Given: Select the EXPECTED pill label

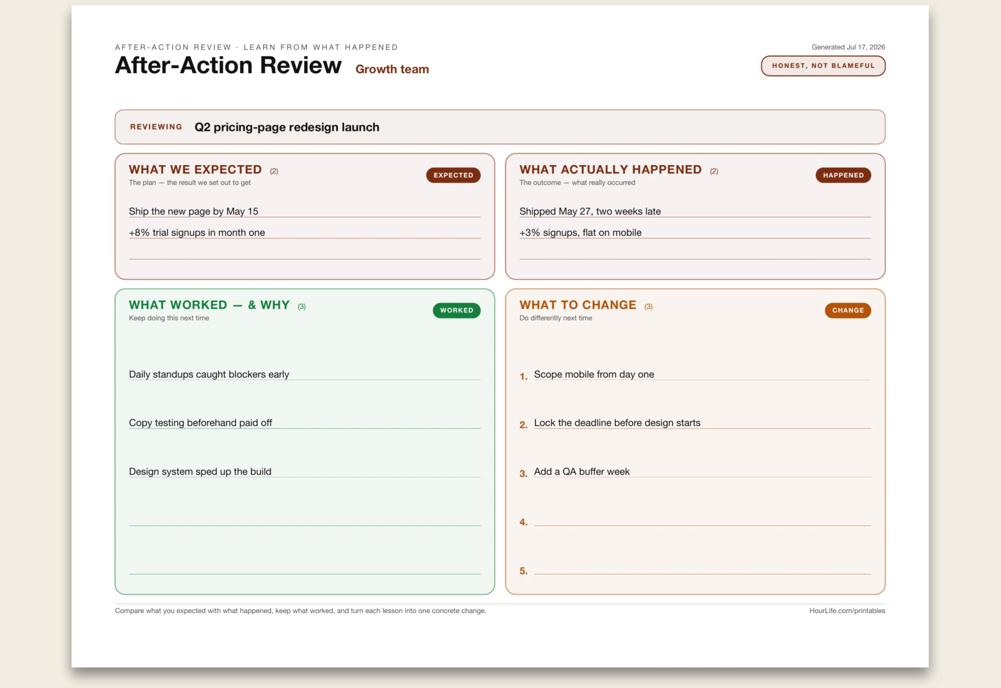Looking at the screenshot, I should 453,175.
